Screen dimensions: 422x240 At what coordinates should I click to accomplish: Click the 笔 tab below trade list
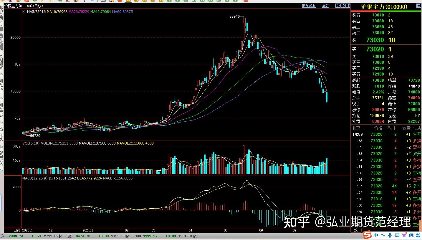pos(356,230)
